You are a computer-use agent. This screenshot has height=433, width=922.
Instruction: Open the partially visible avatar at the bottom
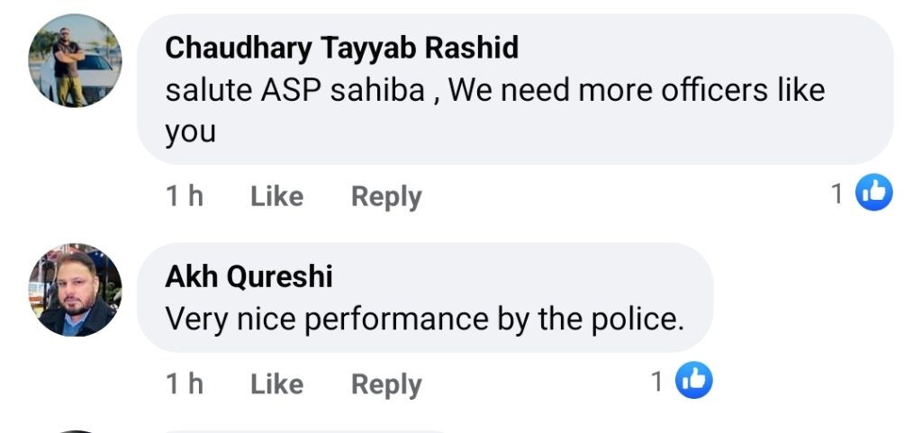pyautogui.click(x=76, y=430)
